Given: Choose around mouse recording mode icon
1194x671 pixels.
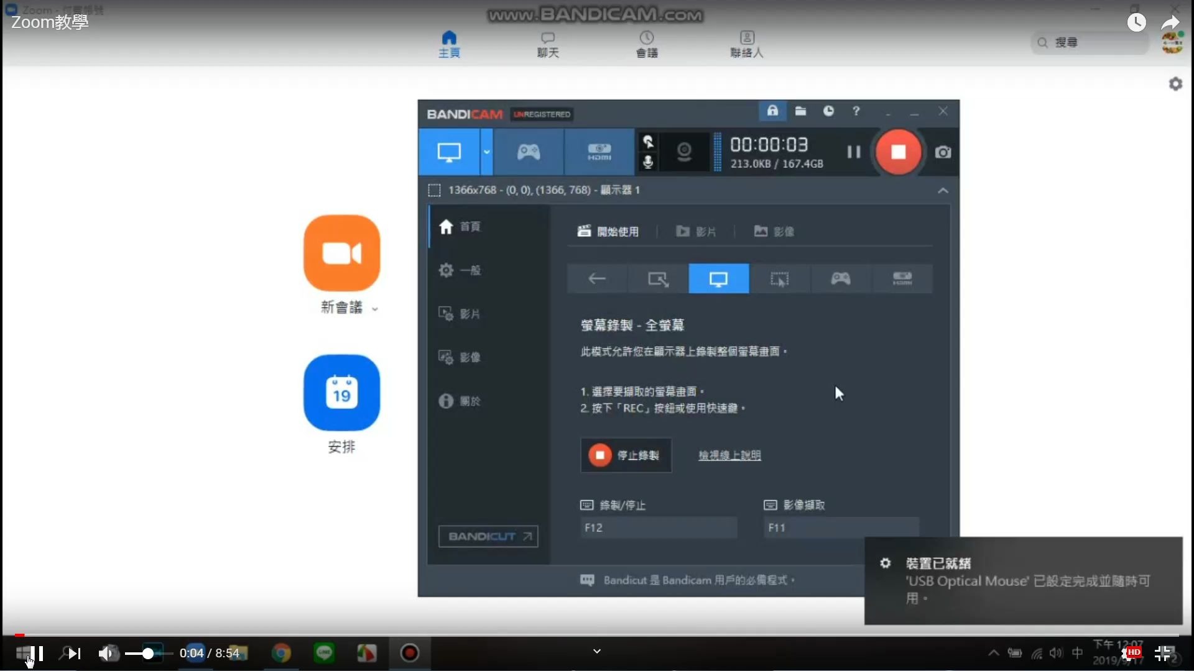Looking at the screenshot, I should click(780, 279).
